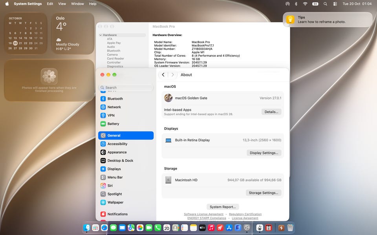Open the View menu

62,4
